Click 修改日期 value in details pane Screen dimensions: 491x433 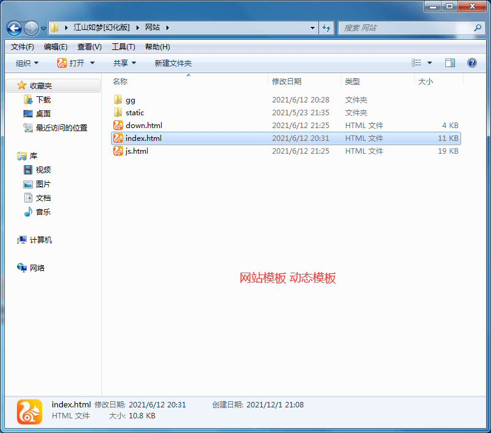(157, 405)
